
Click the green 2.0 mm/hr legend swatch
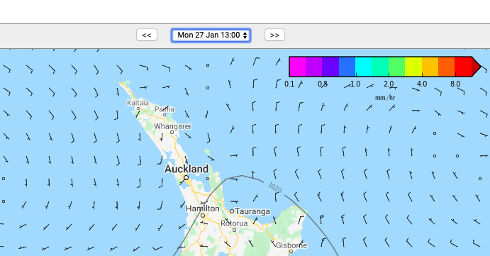397,66
